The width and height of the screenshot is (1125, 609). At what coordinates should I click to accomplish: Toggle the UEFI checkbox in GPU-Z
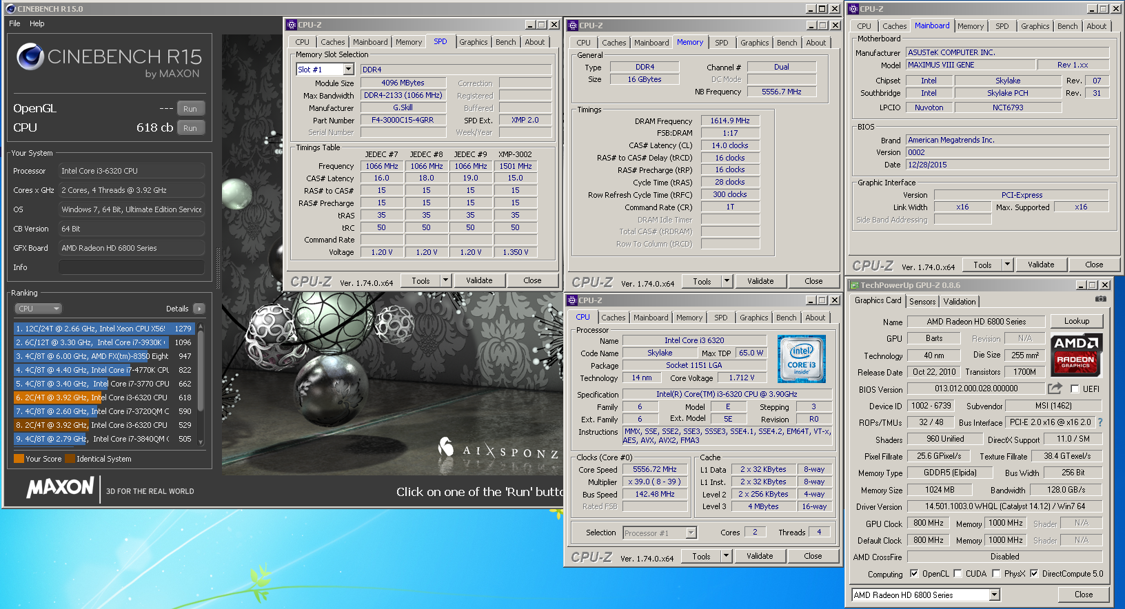(x=1074, y=389)
